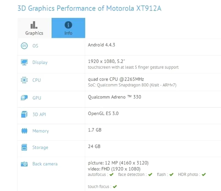Click the 3D API cube icon
Screen dimensions: 221x191
[x=24, y=114]
